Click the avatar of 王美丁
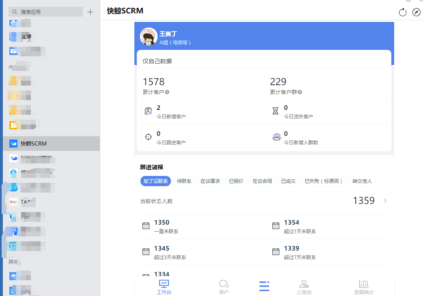423x296 pixels. (149, 36)
